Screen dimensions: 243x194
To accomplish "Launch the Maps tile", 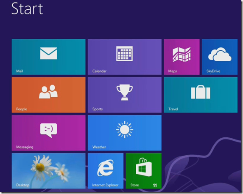I will click(182, 57).
